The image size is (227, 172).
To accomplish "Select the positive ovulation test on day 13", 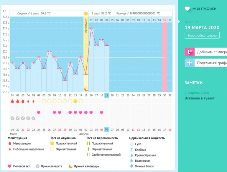I will point(75,101).
